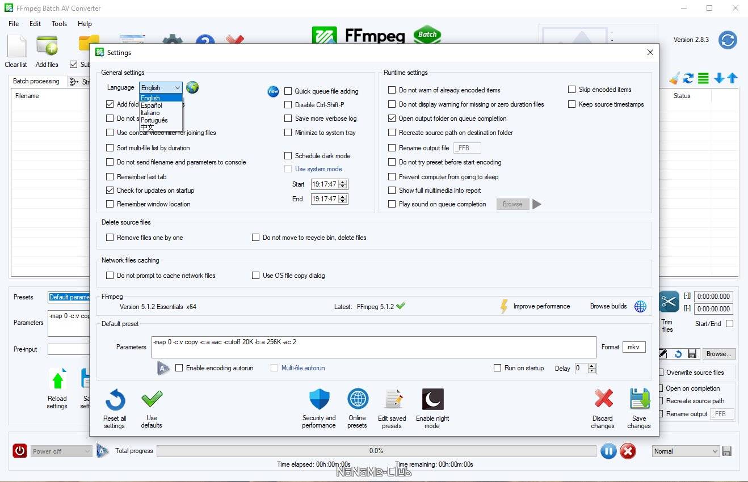
Task: Click the green list lines icon
Action: point(703,78)
